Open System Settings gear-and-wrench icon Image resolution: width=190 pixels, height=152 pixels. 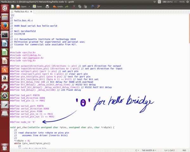5,87
